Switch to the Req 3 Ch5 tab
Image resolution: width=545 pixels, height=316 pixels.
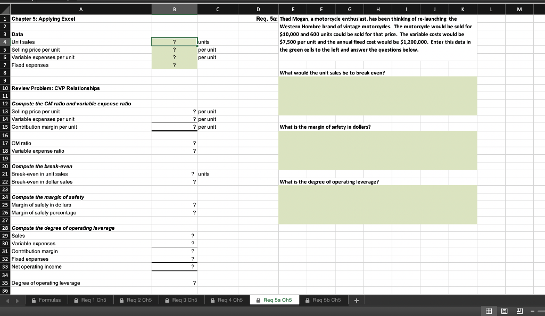[x=180, y=300]
